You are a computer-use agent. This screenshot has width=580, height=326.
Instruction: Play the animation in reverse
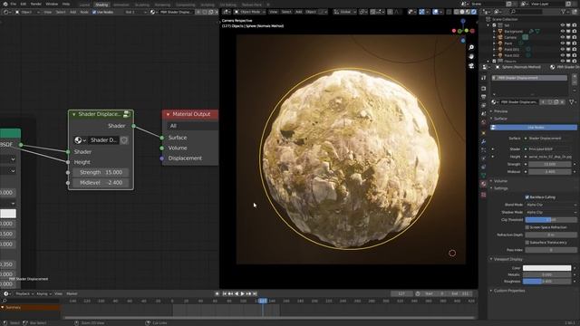pyautogui.click(x=237, y=293)
